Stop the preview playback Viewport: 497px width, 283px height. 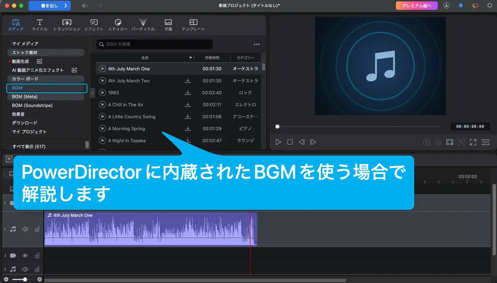(x=290, y=142)
